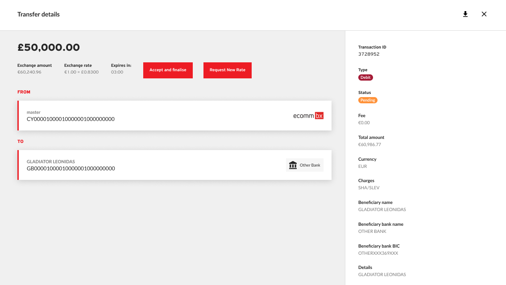Select the GLADIATOR LEONIDAS beneficiary card
This screenshot has height=285, width=506.
tap(174, 165)
